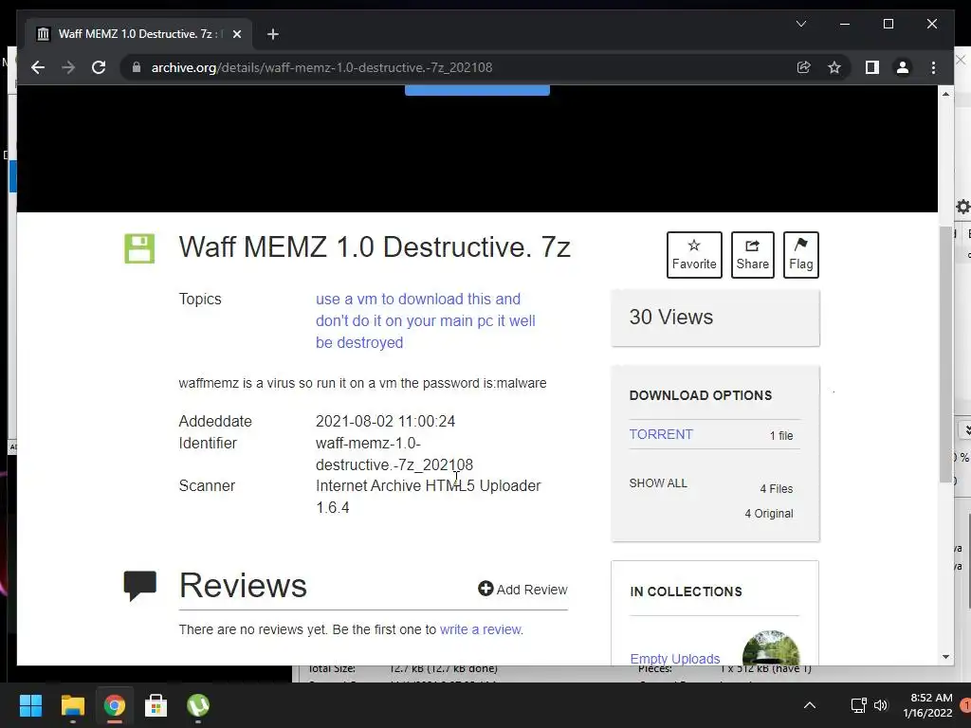The height and width of the screenshot is (728, 971).
Task: Bookmark this page with the star icon
Action: click(834, 67)
